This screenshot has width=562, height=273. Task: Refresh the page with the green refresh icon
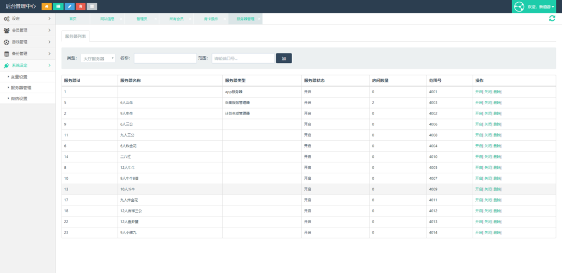point(552,19)
